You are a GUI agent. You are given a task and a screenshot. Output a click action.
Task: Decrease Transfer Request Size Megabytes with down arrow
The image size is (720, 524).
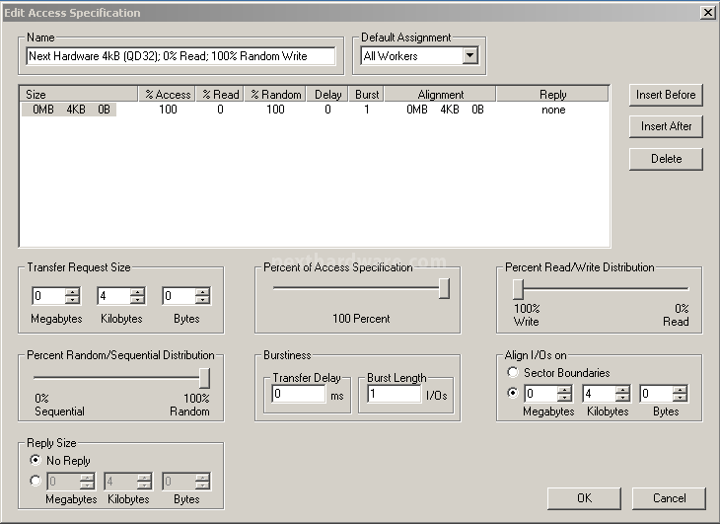pos(72,300)
